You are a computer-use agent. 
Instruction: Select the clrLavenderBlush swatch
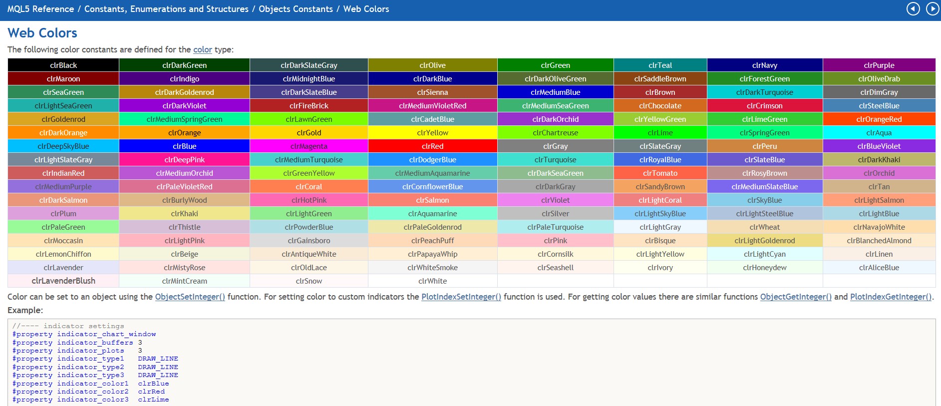63,281
